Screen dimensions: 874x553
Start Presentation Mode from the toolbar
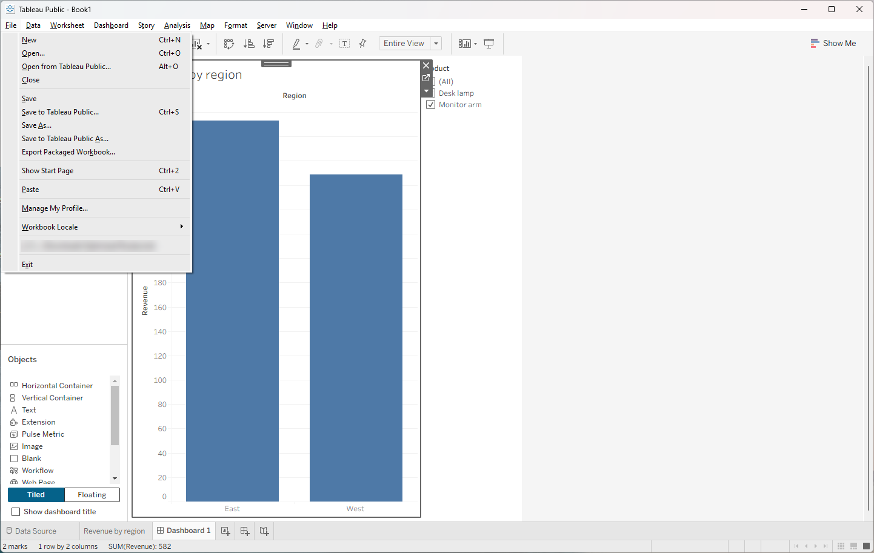tap(489, 44)
